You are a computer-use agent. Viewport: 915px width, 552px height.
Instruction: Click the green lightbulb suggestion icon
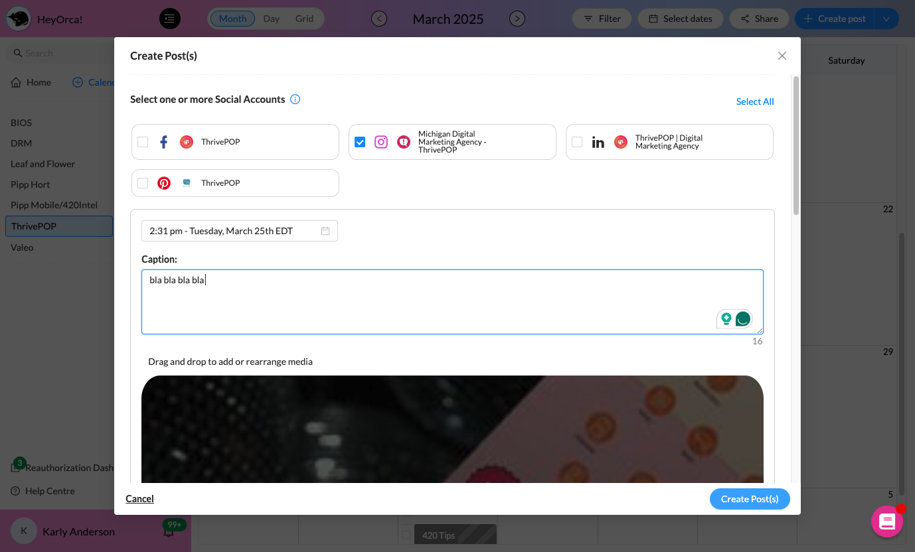pos(726,319)
